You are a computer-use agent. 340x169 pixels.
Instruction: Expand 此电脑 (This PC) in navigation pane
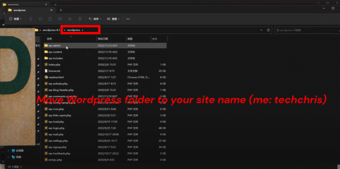pyautogui.click(x=8, y=150)
